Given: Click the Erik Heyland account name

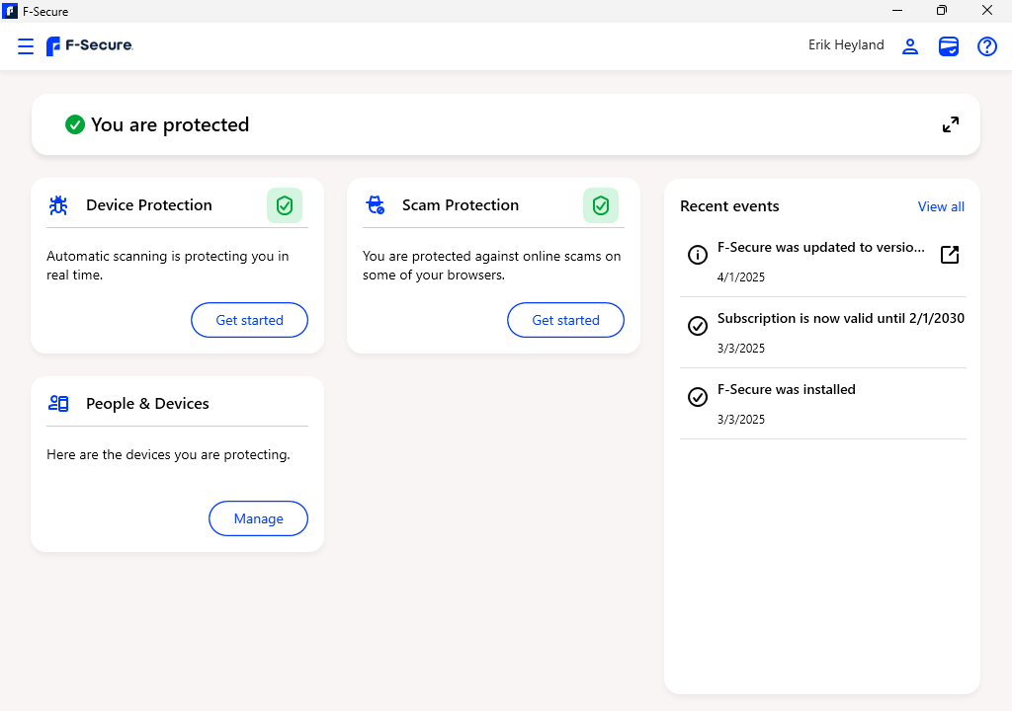Looking at the screenshot, I should (846, 45).
